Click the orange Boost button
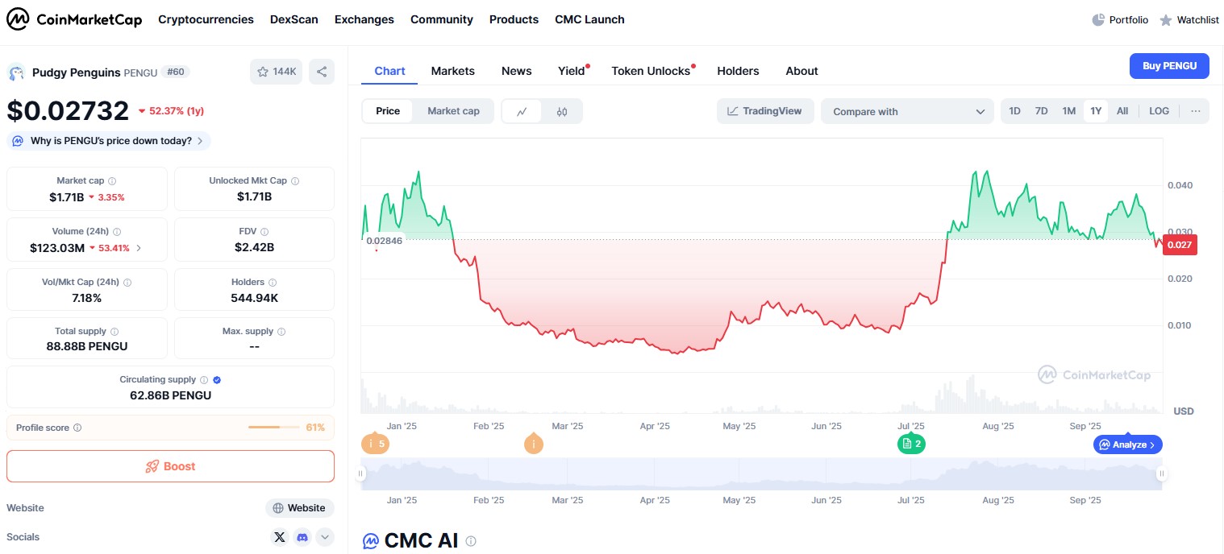This screenshot has height=554, width=1224. tap(170, 466)
